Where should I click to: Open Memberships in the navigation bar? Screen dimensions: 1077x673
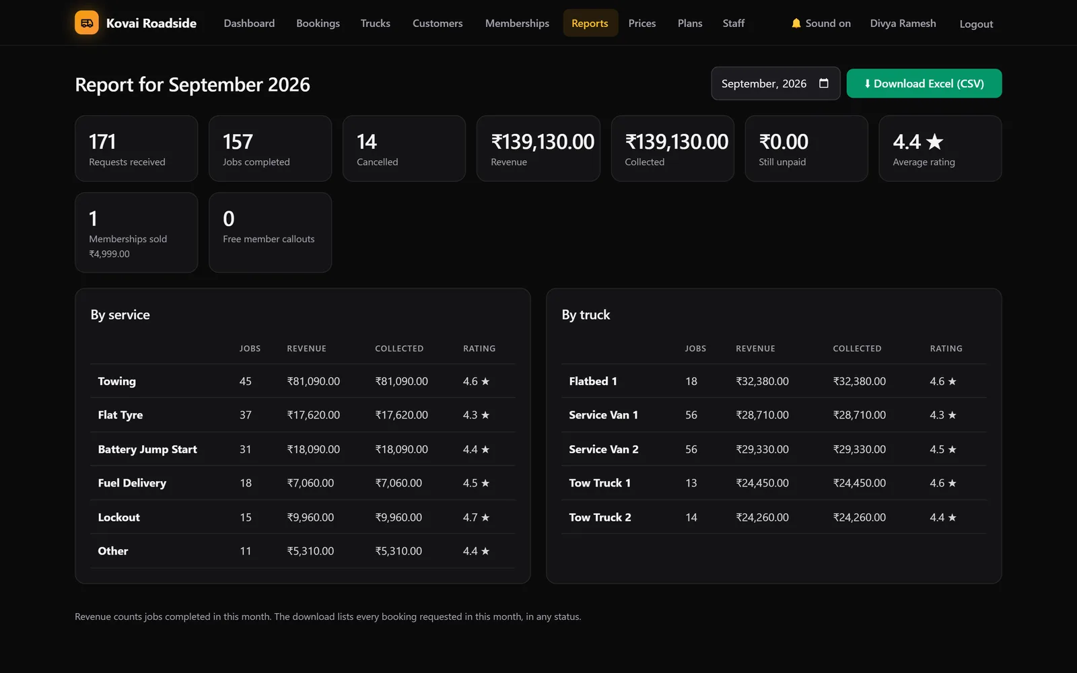tap(517, 23)
